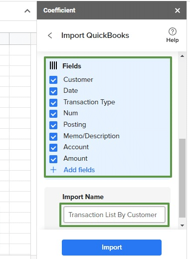Click the plus icon beside Add fields
190x259 pixels.
coord(53,170)
